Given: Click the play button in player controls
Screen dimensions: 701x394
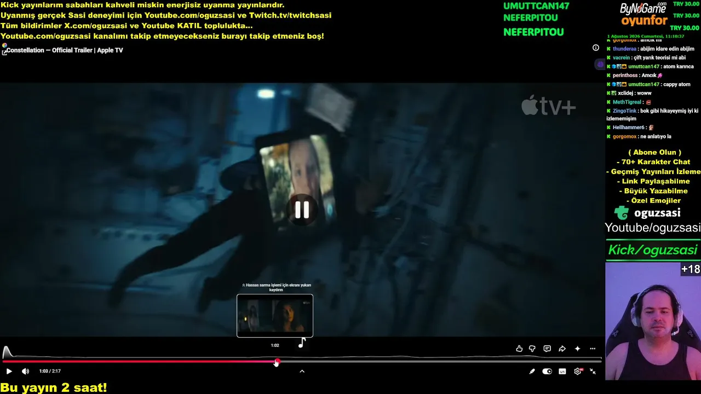Looking at the screenshot, I should 9,371.
